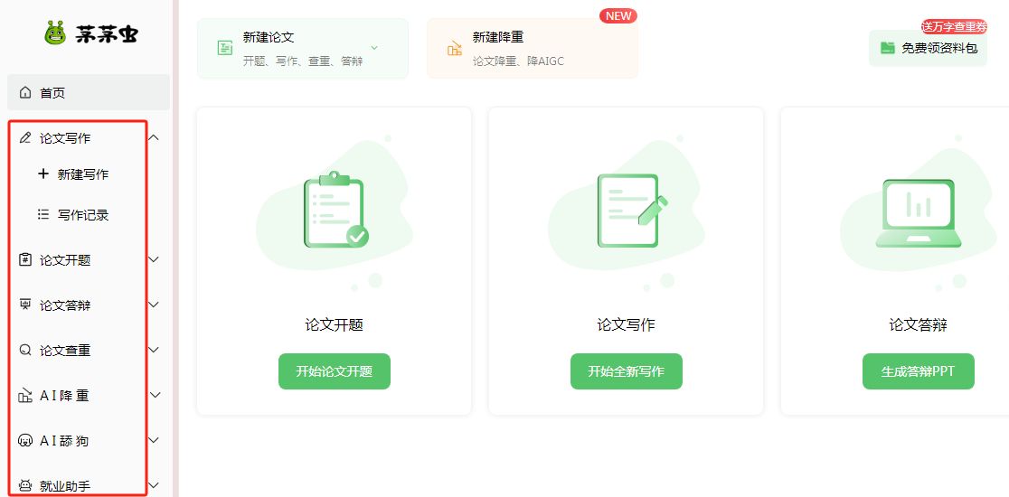This screenshot has width=1009, height=497.
Task: Select AI降重 sidebar label
Action: (x=64, y=396)
